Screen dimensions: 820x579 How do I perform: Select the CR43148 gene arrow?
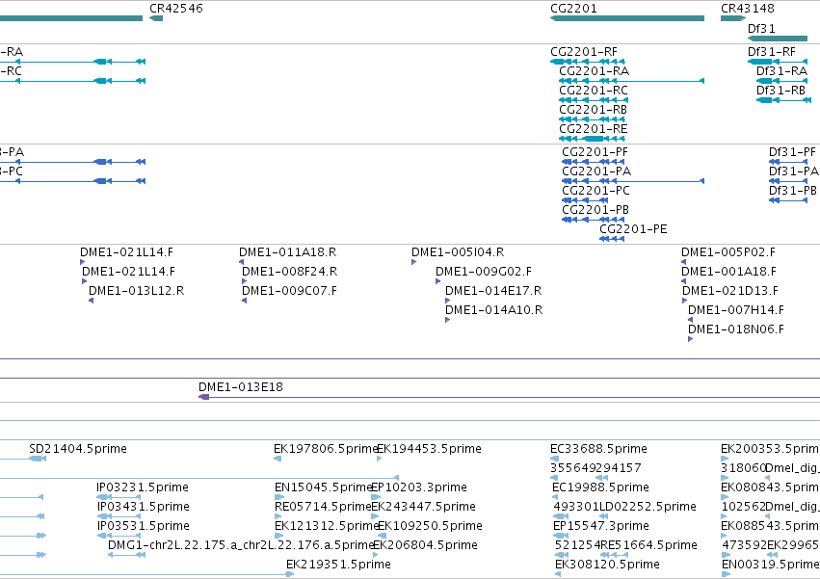[733, 18]
